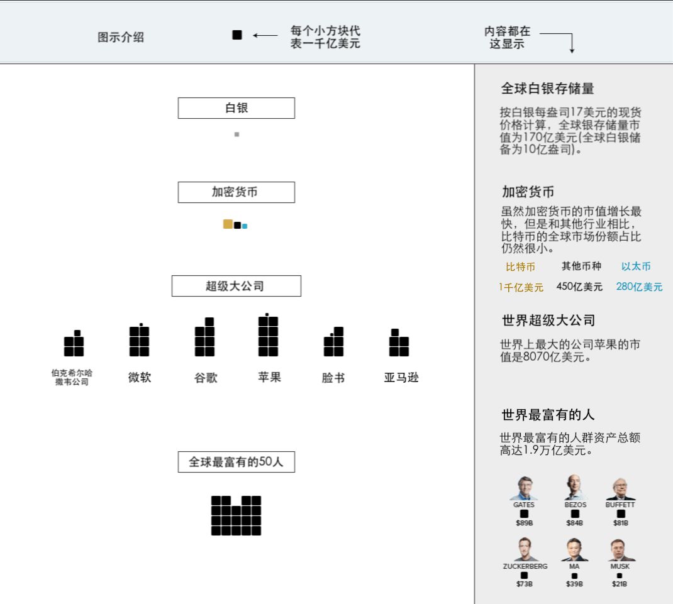Select the $73B value

525,585
